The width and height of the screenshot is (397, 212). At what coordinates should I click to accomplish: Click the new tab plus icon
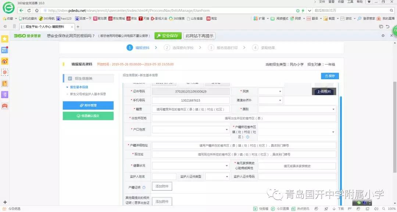[x=78, y=27]
